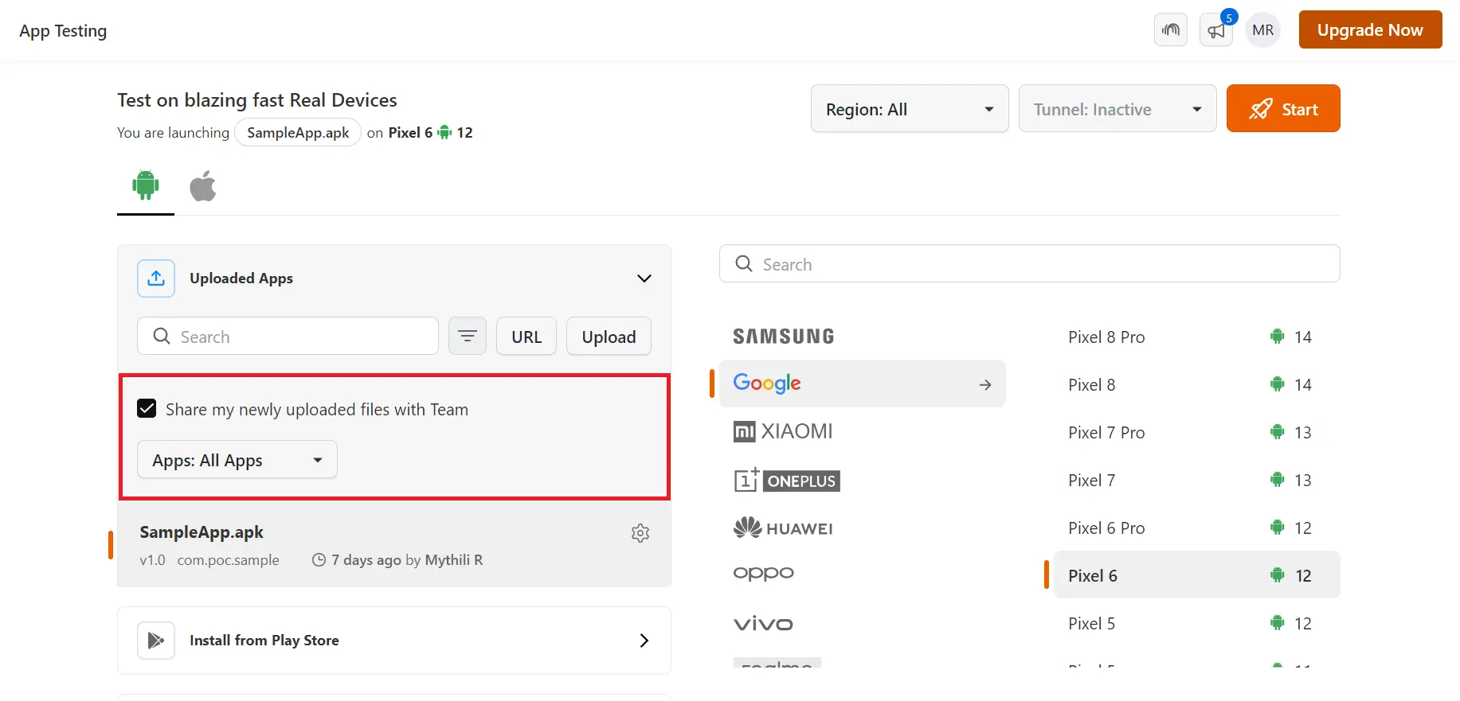This screenshot has height=701, width=1460.
Task: Open SampleApp.apk settings gear
Action: point(640,533)
